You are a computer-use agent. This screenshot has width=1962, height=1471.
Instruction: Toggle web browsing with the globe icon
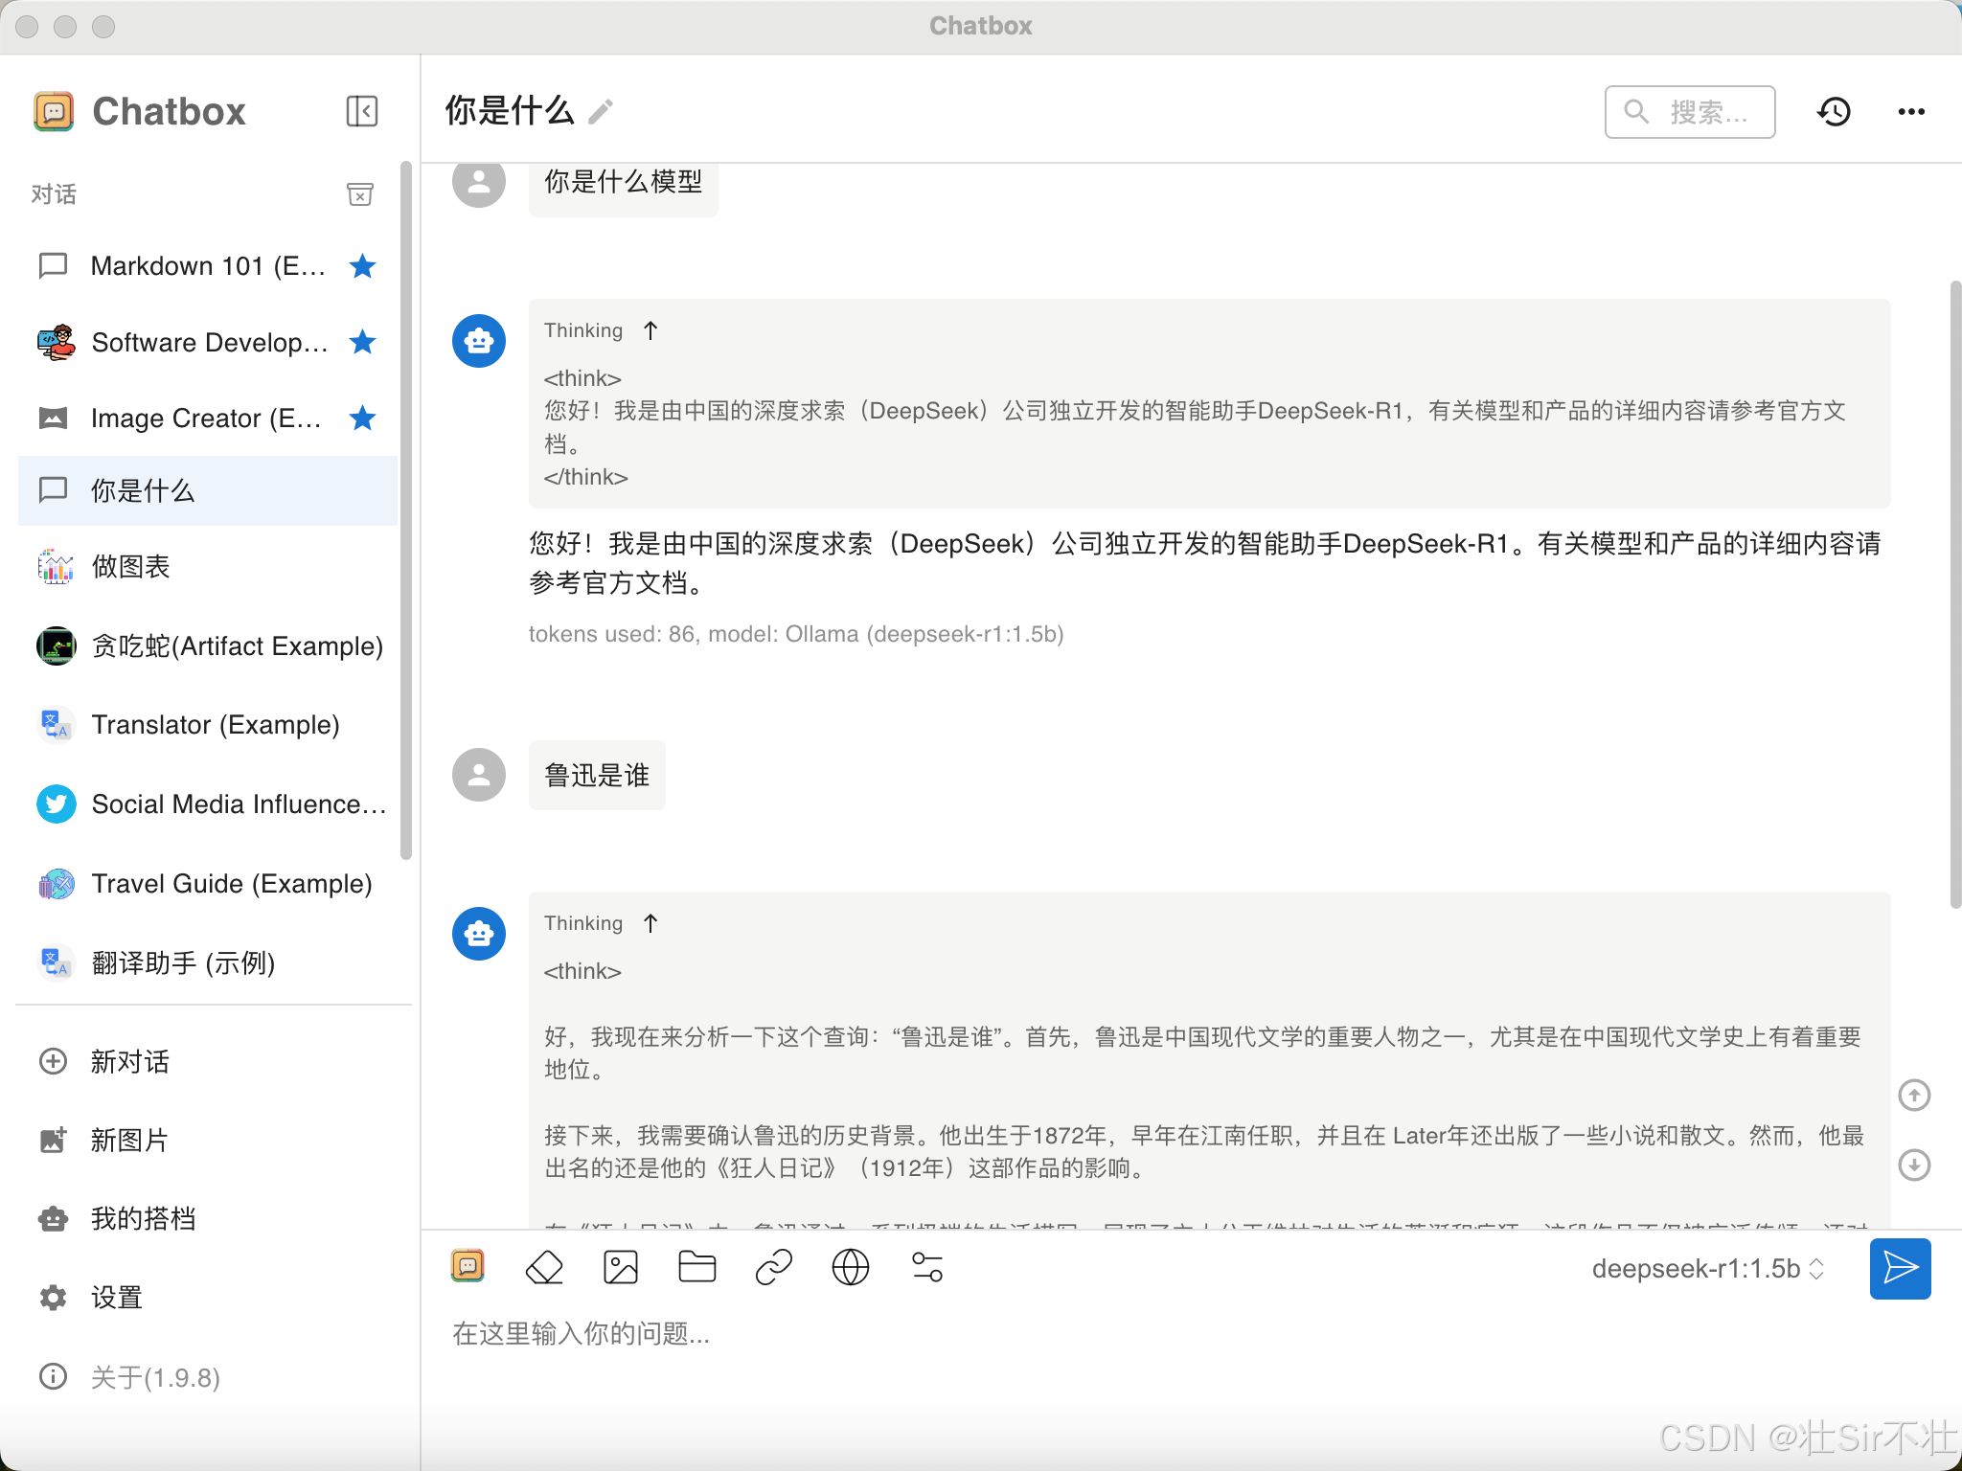tap(851, 1267)
